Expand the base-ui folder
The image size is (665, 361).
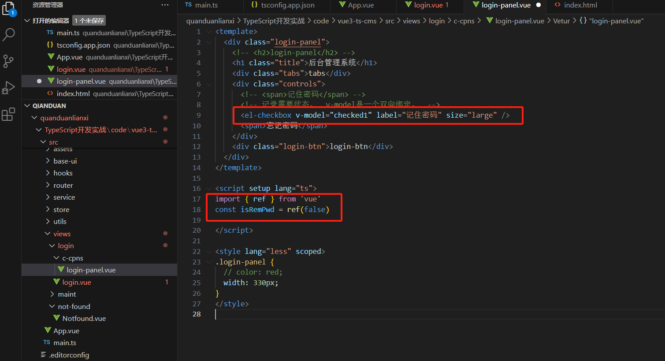coord(48,161)
